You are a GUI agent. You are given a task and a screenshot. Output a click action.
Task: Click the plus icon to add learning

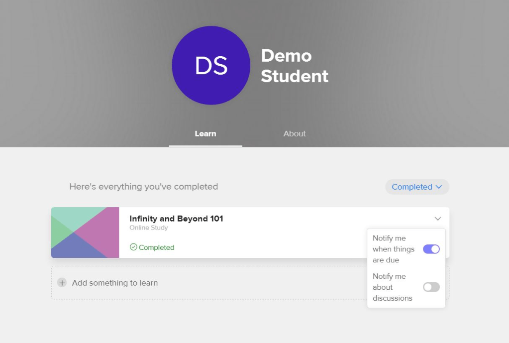pyautogui.click(x=62, y=283)
